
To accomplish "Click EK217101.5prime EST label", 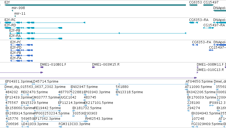I will 99,103.
